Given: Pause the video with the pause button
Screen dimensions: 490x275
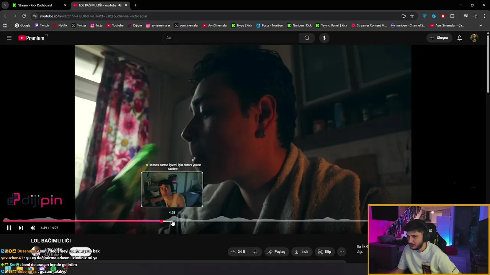Looking at the screenshot, I should coord(9,228).
